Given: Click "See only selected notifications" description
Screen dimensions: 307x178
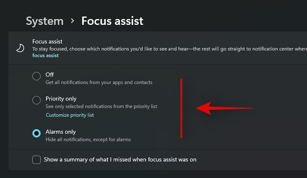Looking at the screenshot, I should (x=101, y=106).
